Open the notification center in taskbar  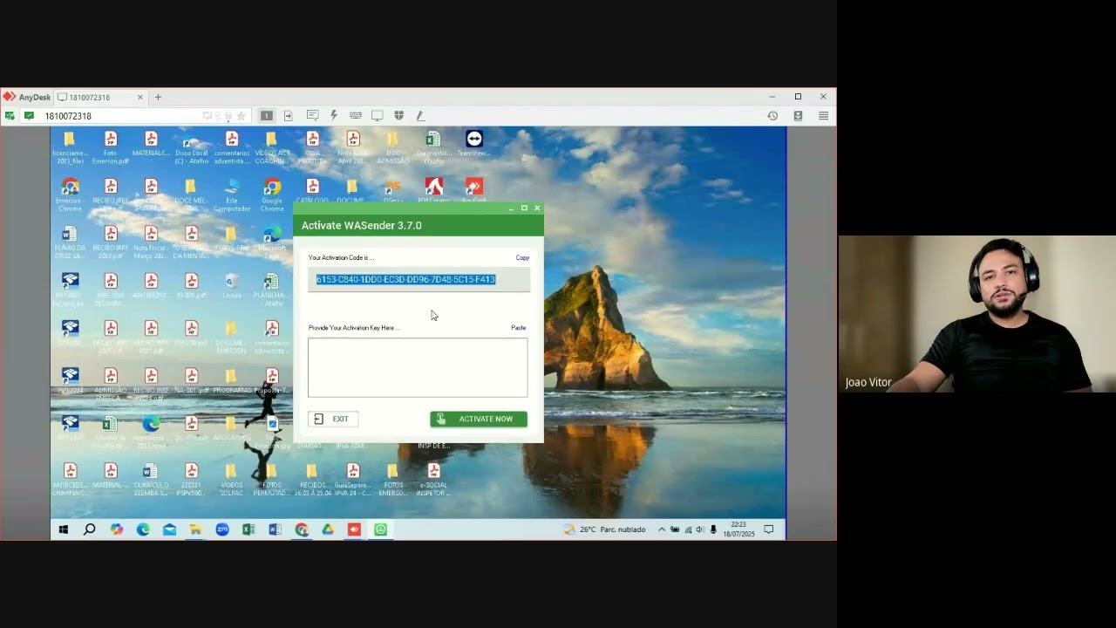769,529
